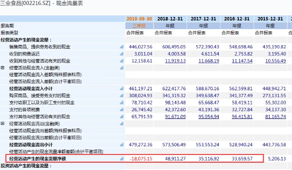Select the negative value -18,075.15
The width and height of the screenshot is (292, 170).
point(141,159)
